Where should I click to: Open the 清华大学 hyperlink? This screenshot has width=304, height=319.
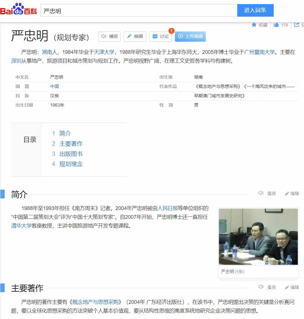point(21,225)
